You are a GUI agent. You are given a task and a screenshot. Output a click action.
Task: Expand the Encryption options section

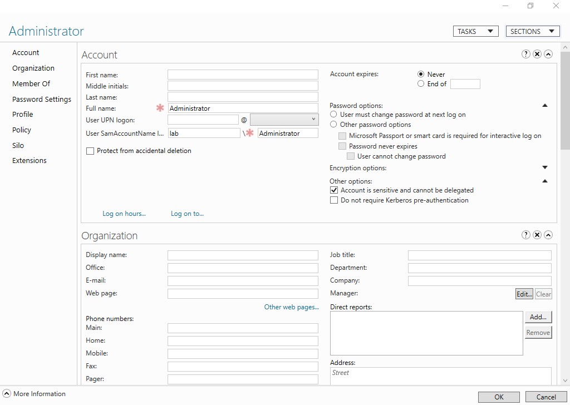(x=545, y=167)
